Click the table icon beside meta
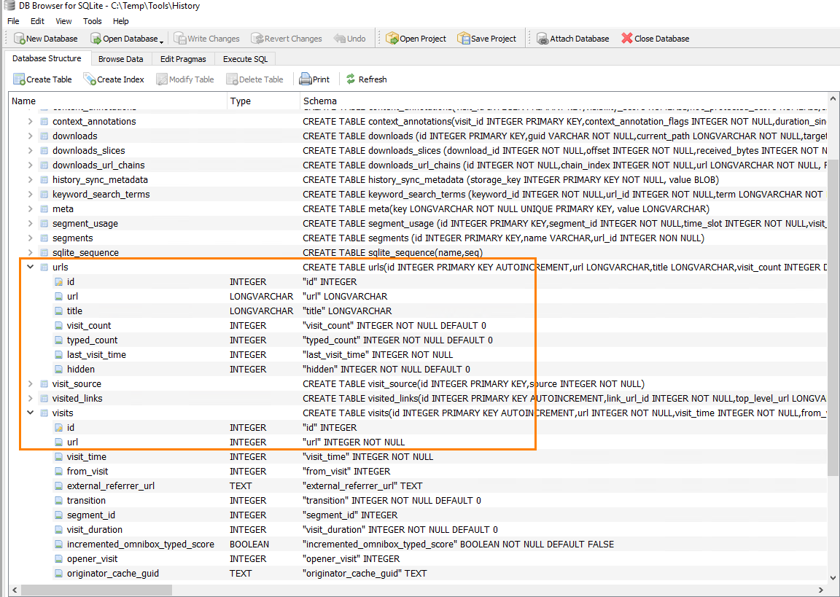This screenshot has width=840, height=597. 44,208
